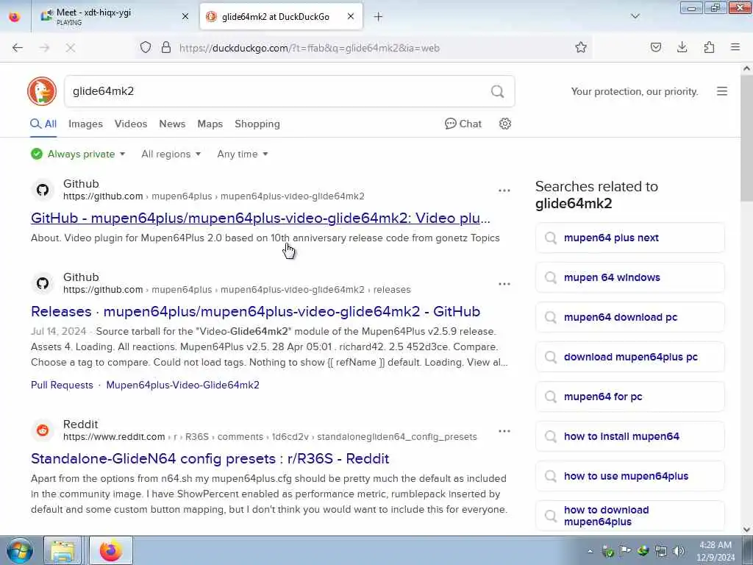Switch to Maps results
The image size is (753, 565).
pos(210,124)
